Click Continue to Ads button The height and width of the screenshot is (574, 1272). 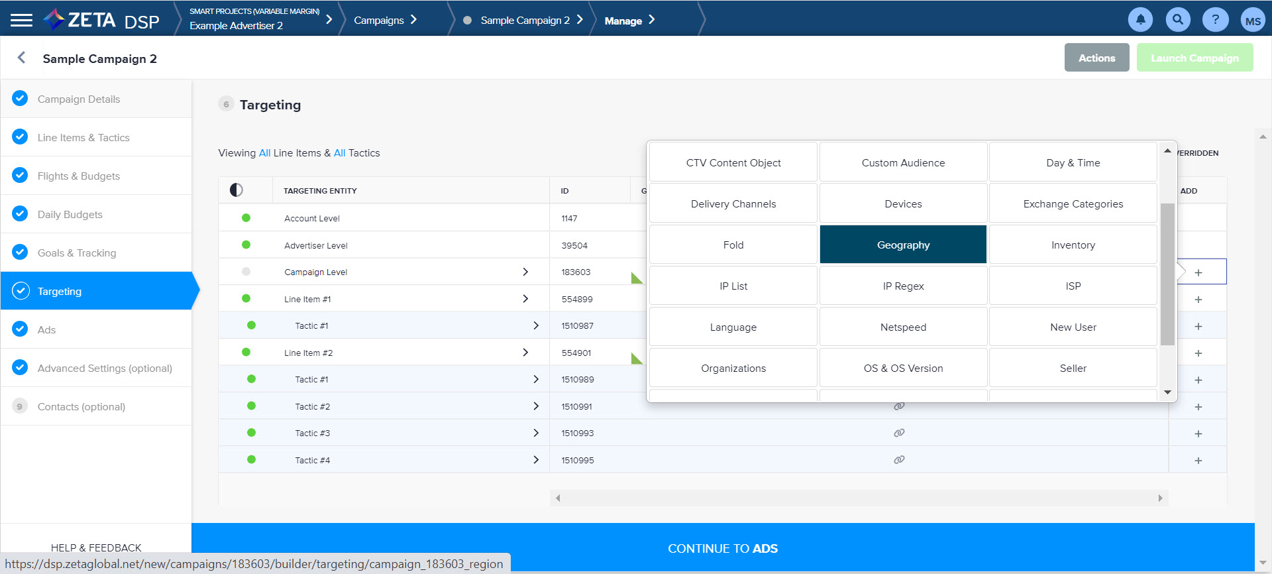pos(722,548)
